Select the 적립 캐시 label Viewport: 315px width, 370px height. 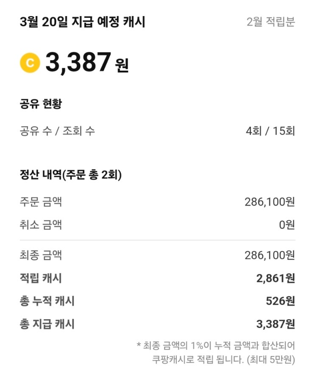click(41, 278)
